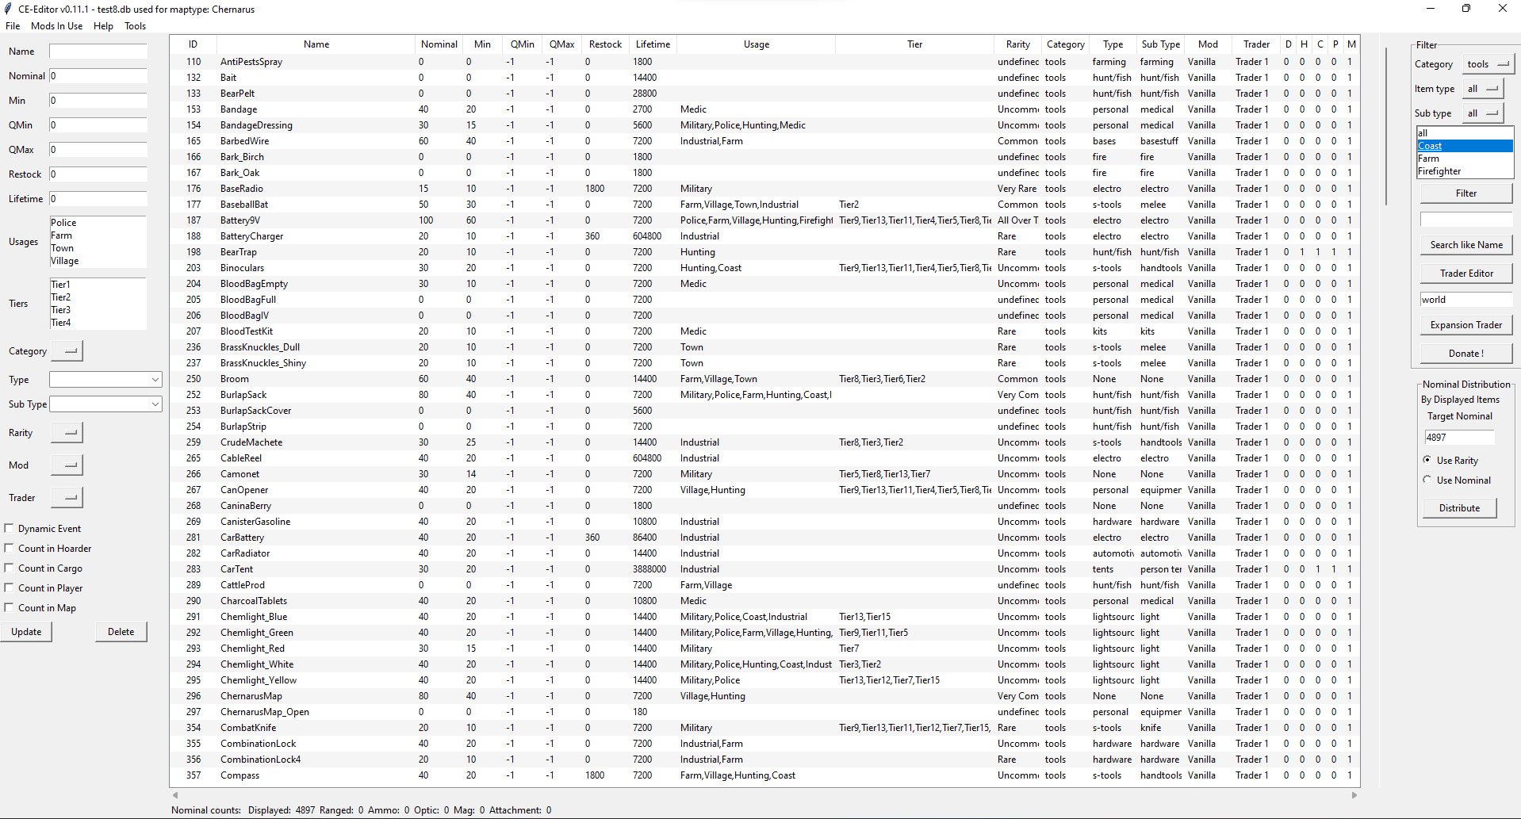Viewport: 1521px width, 819px height.
Task: Select Village in the Usages list
Action: 98,261
